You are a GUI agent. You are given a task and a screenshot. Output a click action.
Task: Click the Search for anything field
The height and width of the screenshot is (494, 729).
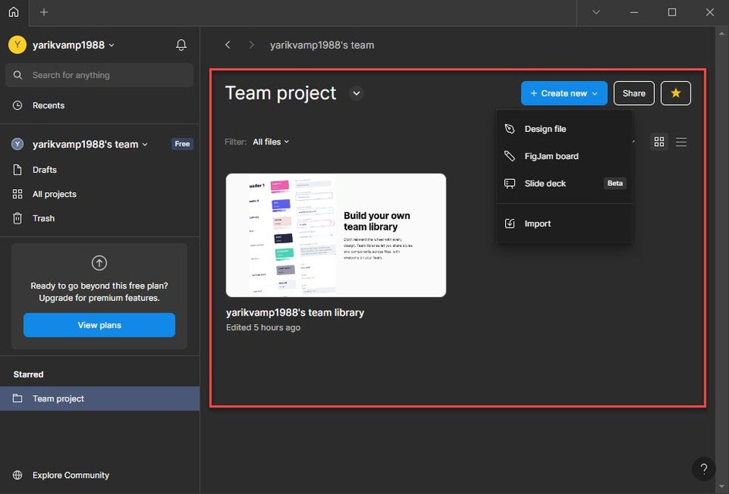pyautogui.click(x=100, y=76)
